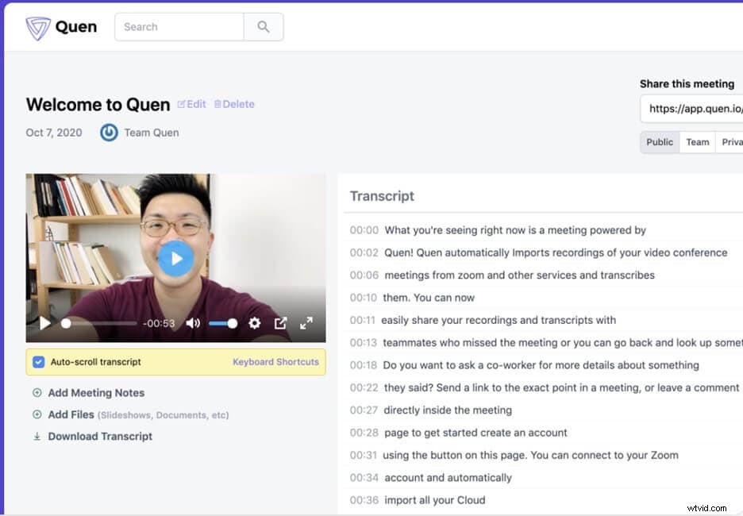The height and width of the screenshot is (516, 743).
Task: Jump to the 00:18 transcript timestamp
Action: [363, 365]
